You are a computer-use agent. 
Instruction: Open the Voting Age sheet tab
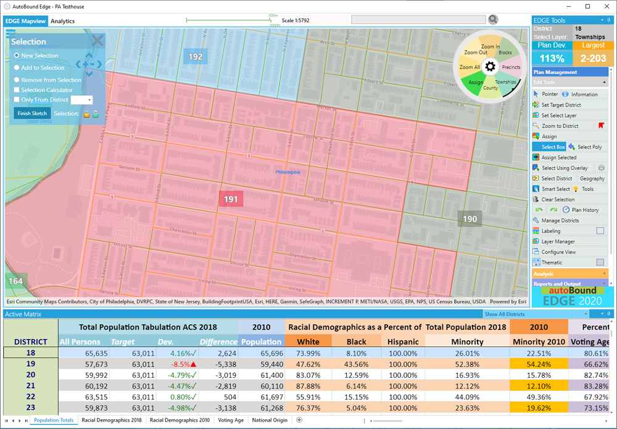[231, 420]
